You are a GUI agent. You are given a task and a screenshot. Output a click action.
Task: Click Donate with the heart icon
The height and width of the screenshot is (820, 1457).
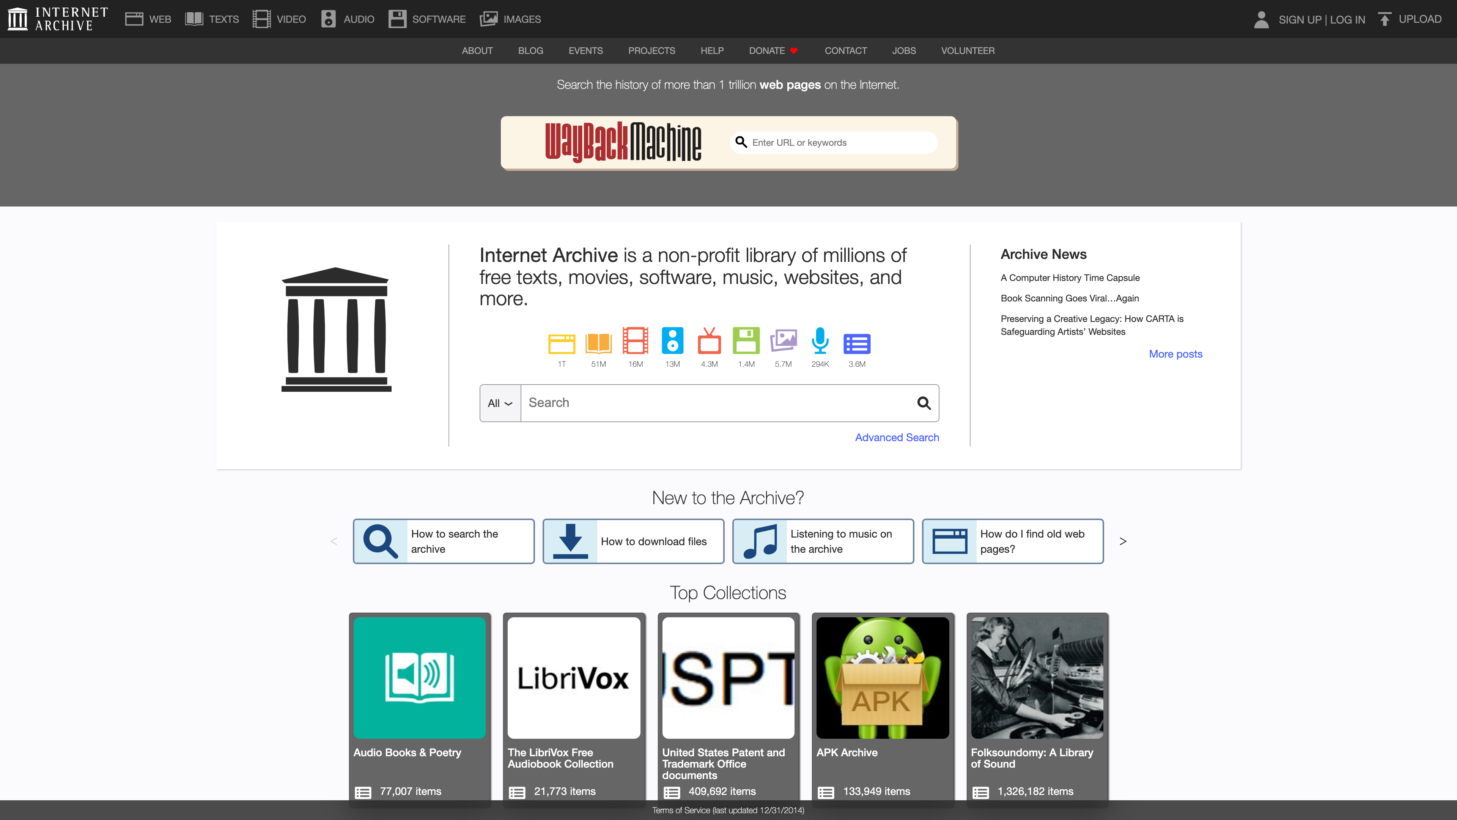(x=773, y=51)
